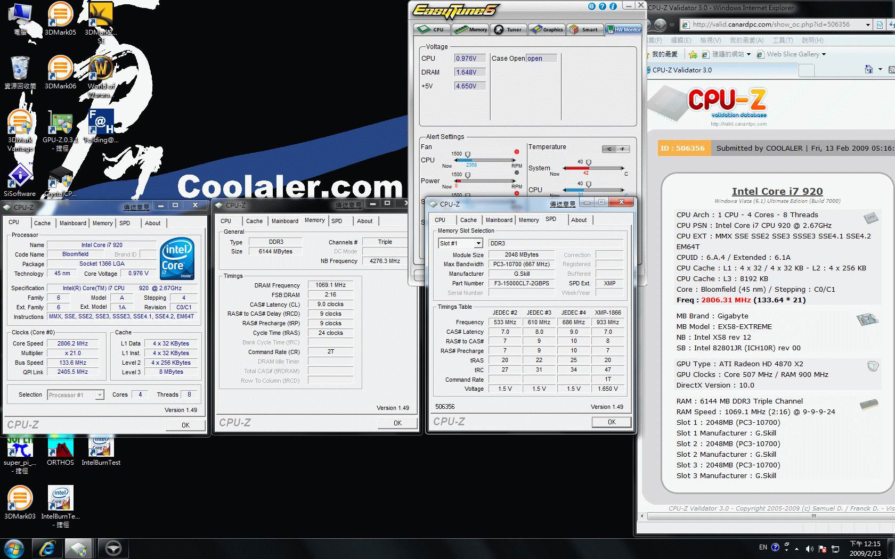Viewport: 895px width, 559px height.
Task: Open the Recycle Bin desktop icon
Action: pyautogui.click(x=20, y=72)
